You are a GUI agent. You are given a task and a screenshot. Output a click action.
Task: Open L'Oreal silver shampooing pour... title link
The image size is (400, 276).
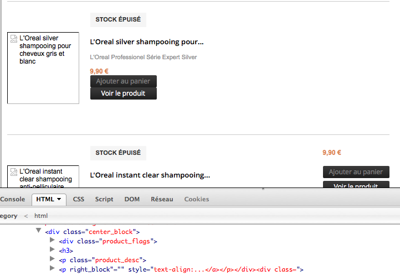(147, 42)
